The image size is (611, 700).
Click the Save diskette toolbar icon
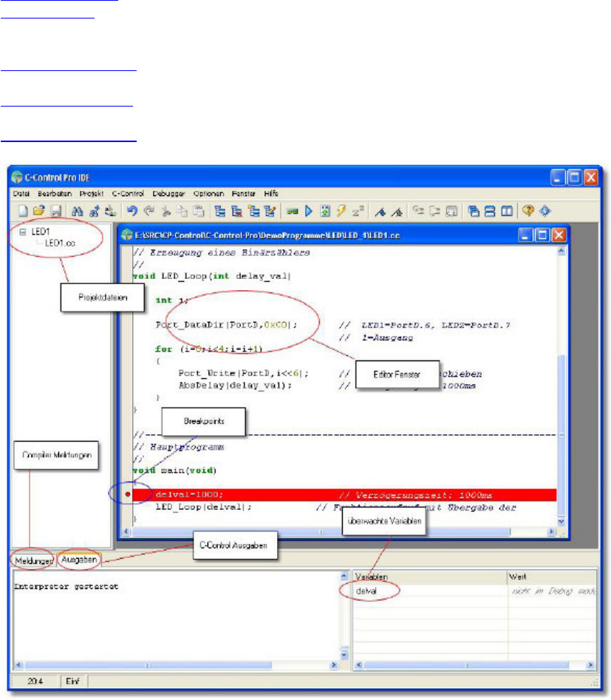(55, 211)
